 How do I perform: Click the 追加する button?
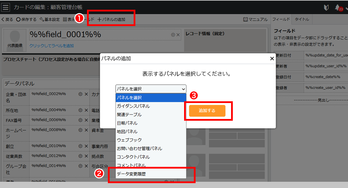(x=207, y=111)
